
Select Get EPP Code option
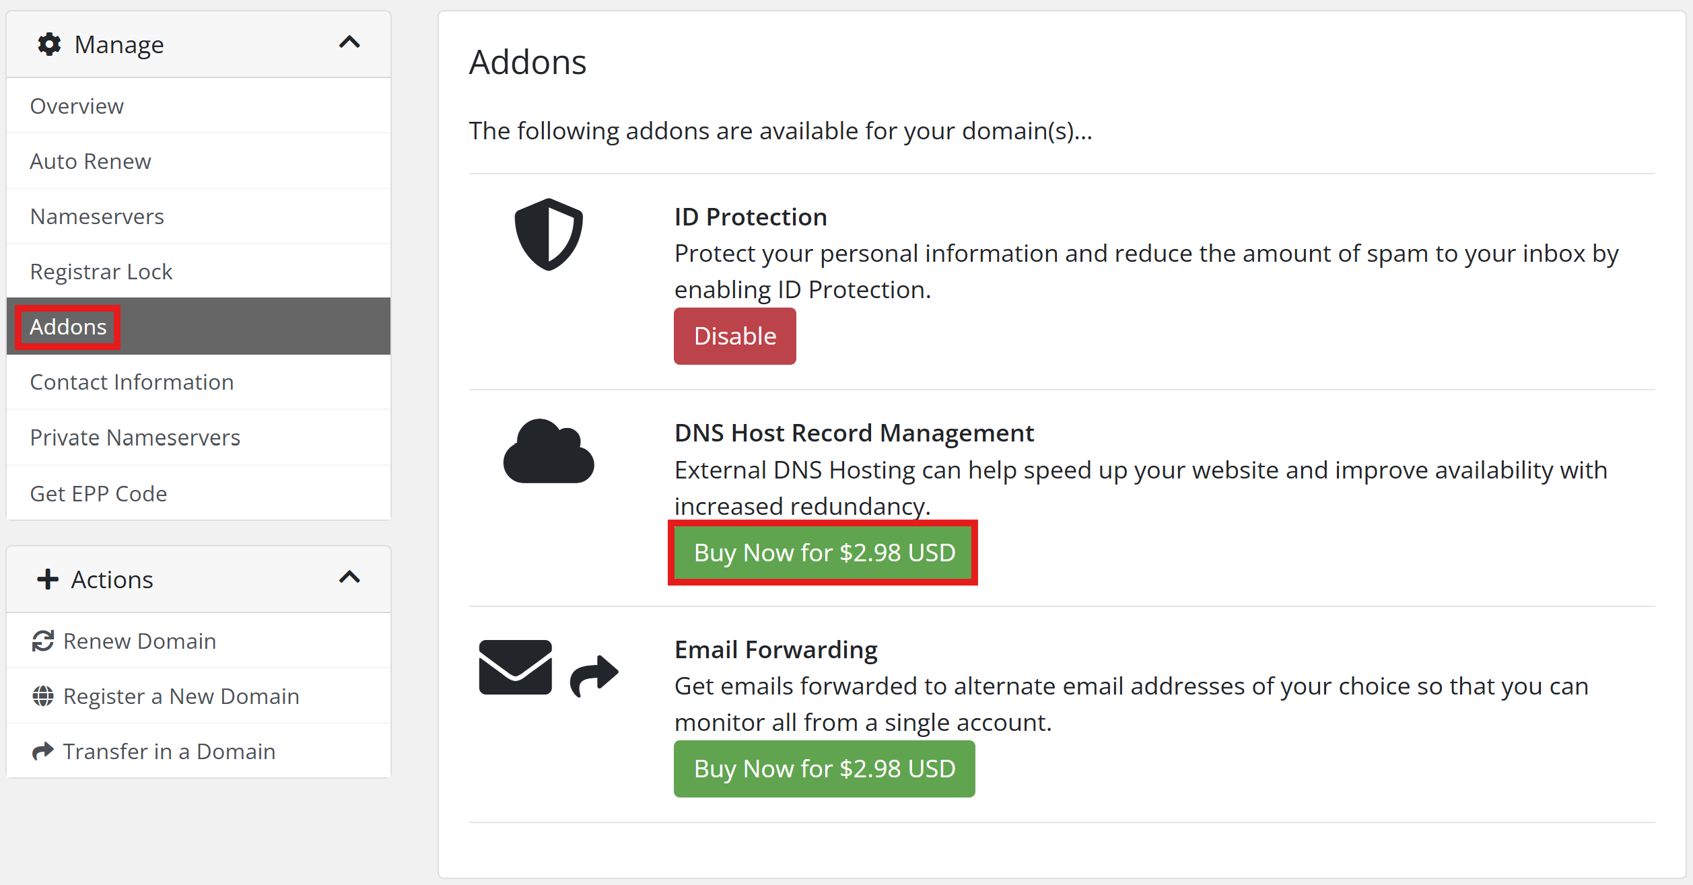click(x=98, y=494)
